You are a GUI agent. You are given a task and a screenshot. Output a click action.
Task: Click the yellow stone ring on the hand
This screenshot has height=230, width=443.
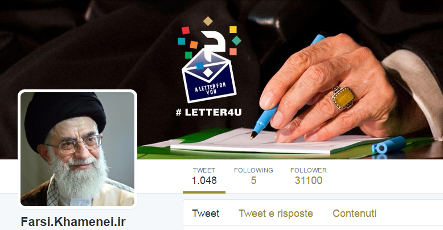343,97
